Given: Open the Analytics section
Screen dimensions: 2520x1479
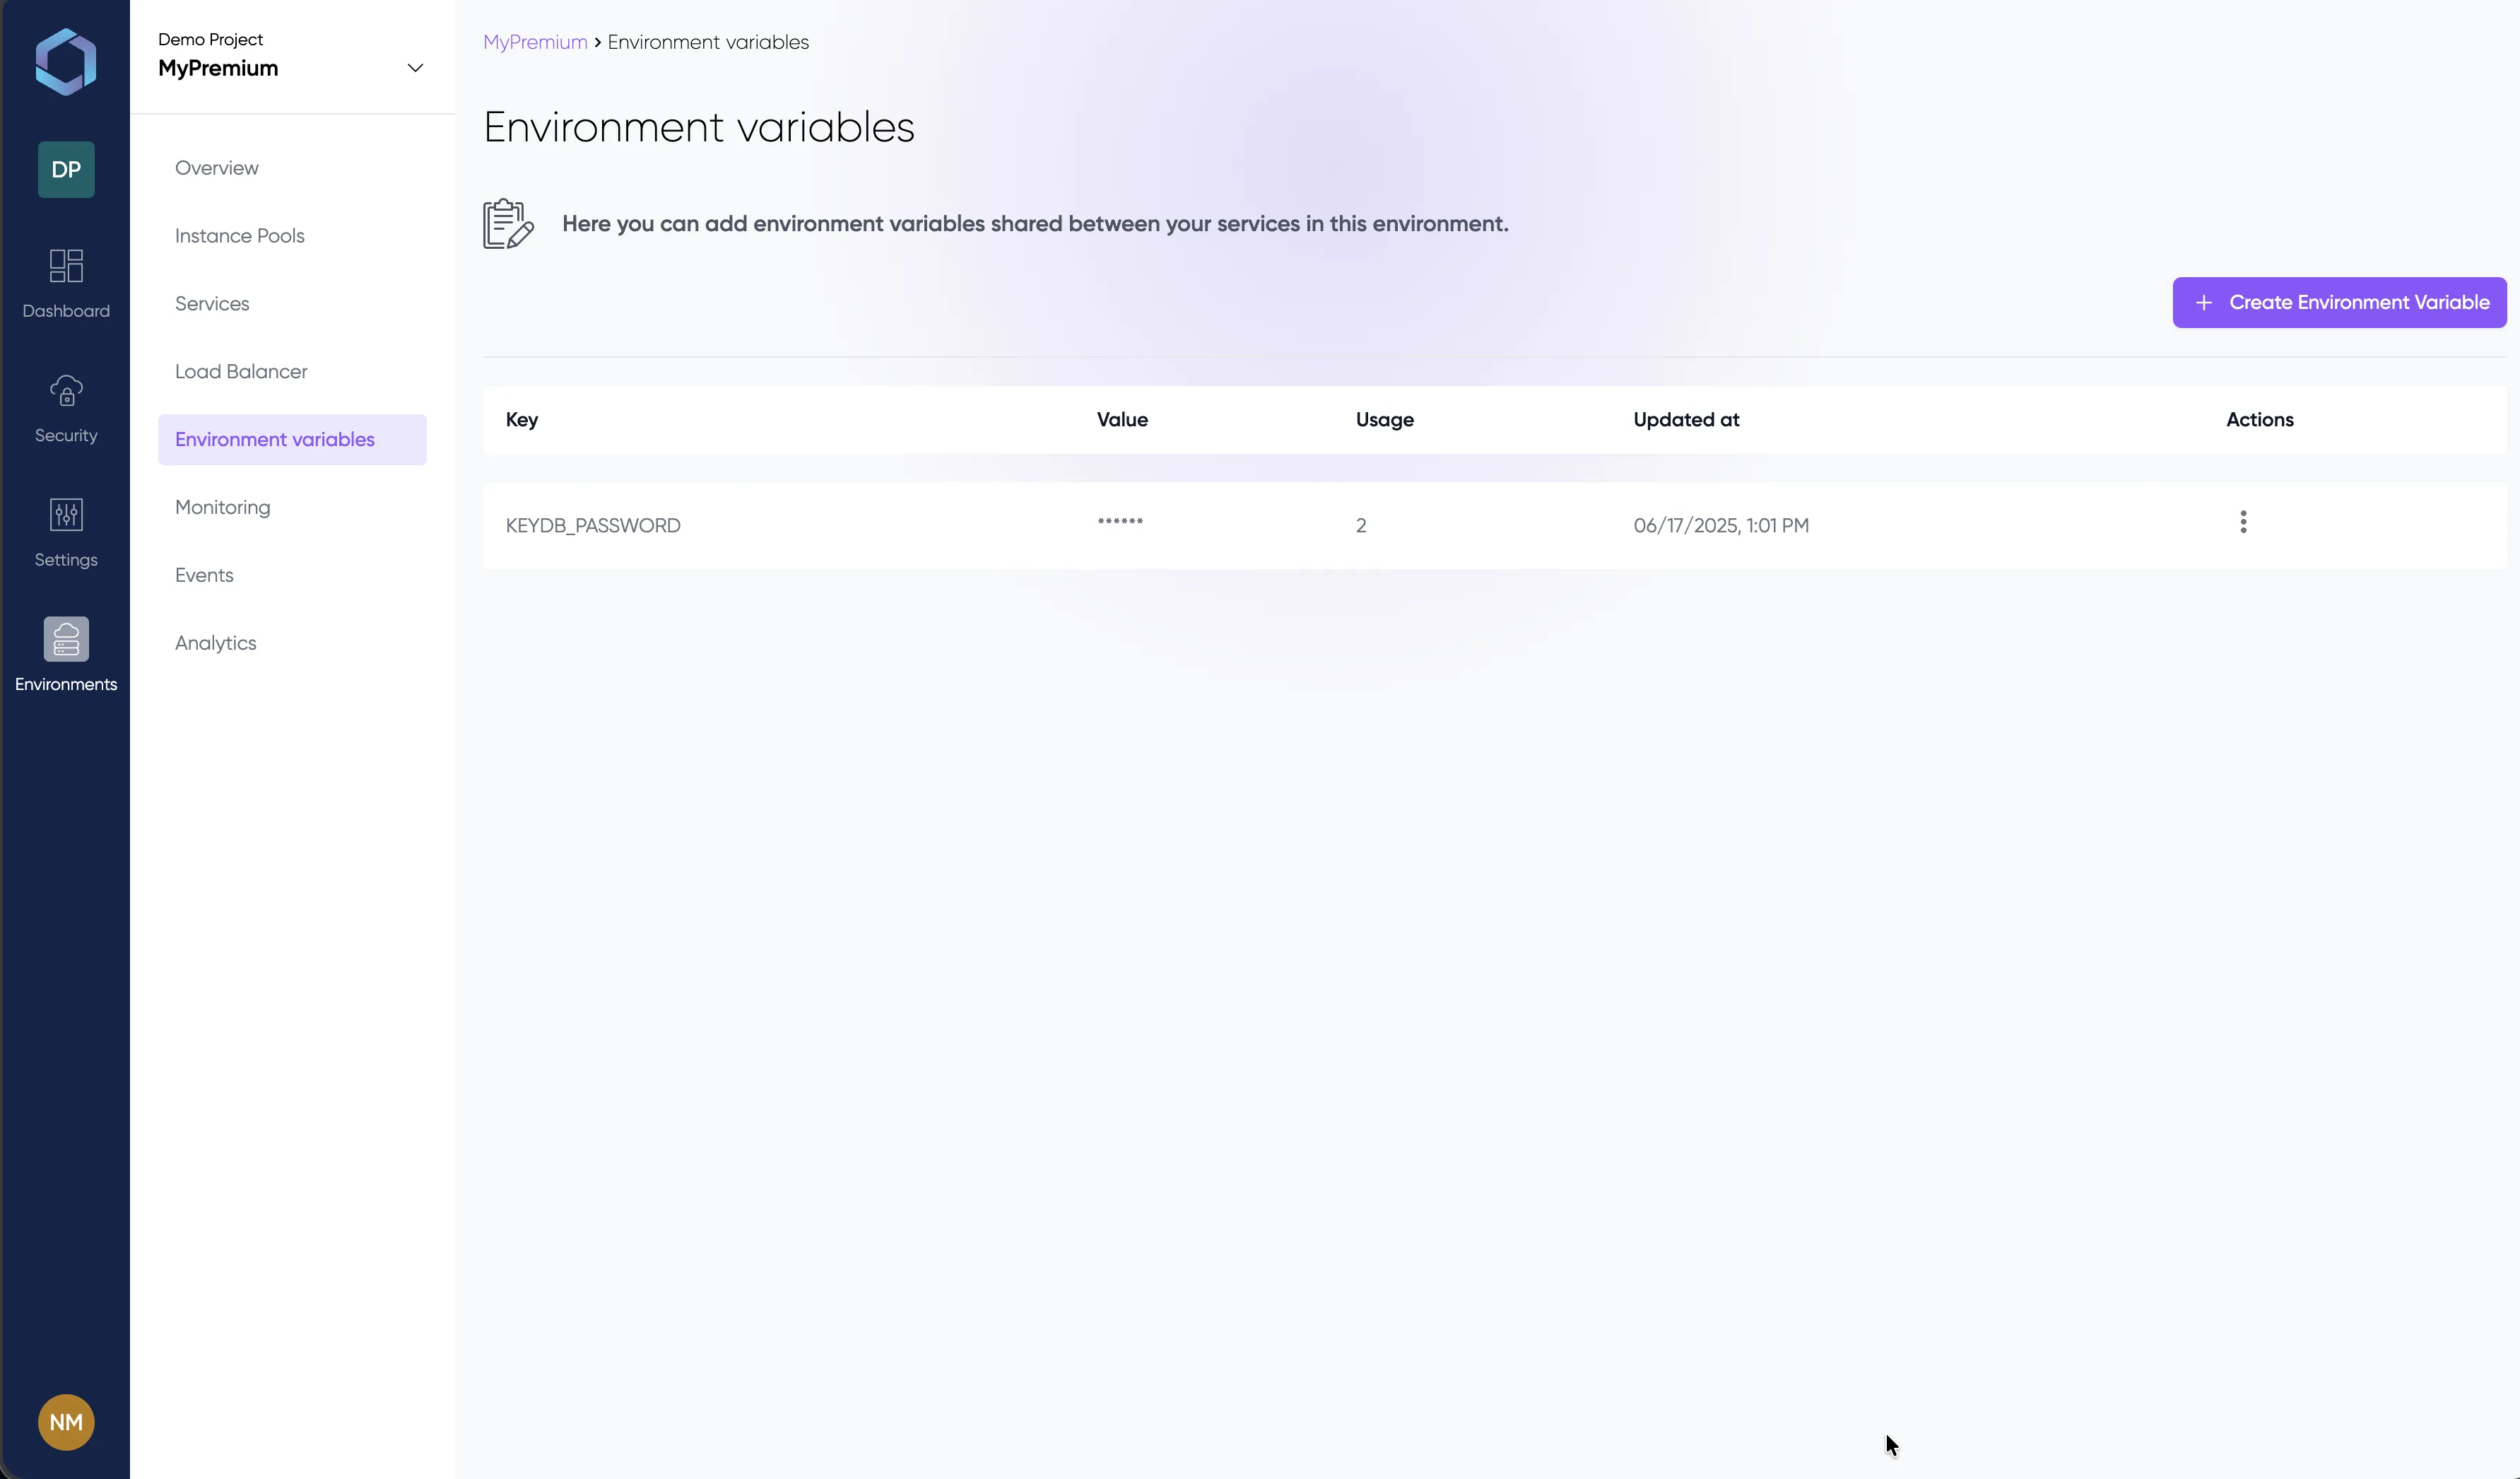Looking at the screenshot, I should 215,643.
